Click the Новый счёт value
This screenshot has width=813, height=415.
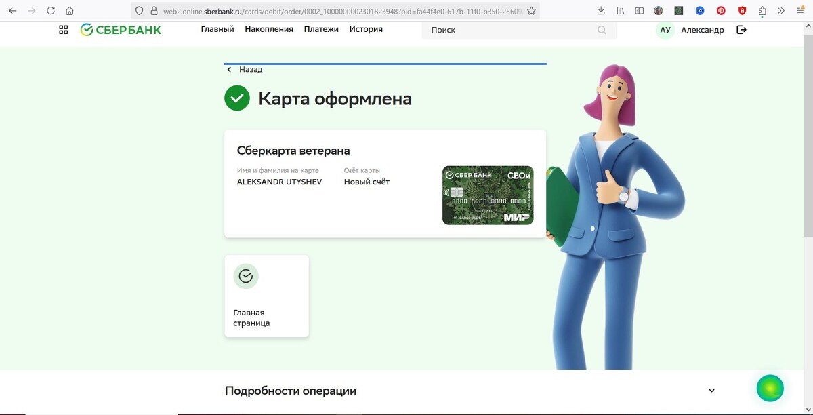pyautogui.click(x=367, y=182)
